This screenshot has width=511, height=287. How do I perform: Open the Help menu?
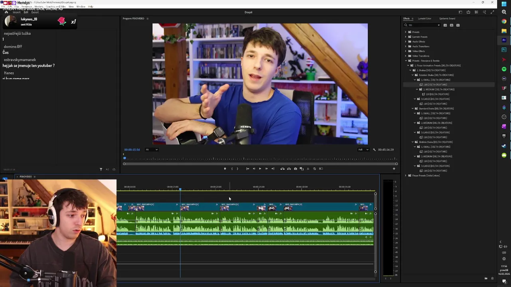click(91, 7)
